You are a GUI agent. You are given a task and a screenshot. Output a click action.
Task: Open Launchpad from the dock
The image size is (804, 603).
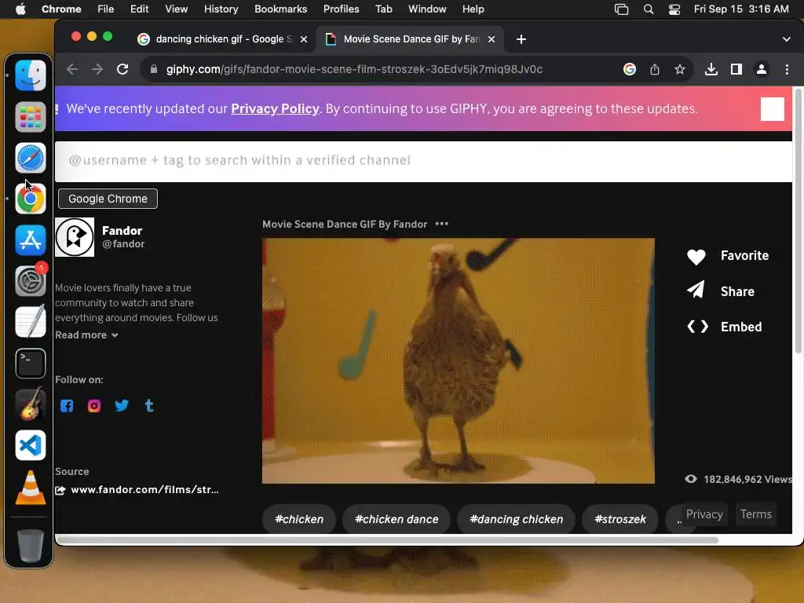tap(31, 117)
